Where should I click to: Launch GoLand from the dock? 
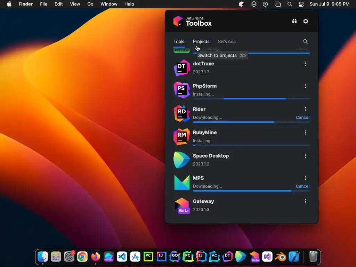(x=175, y=257)
